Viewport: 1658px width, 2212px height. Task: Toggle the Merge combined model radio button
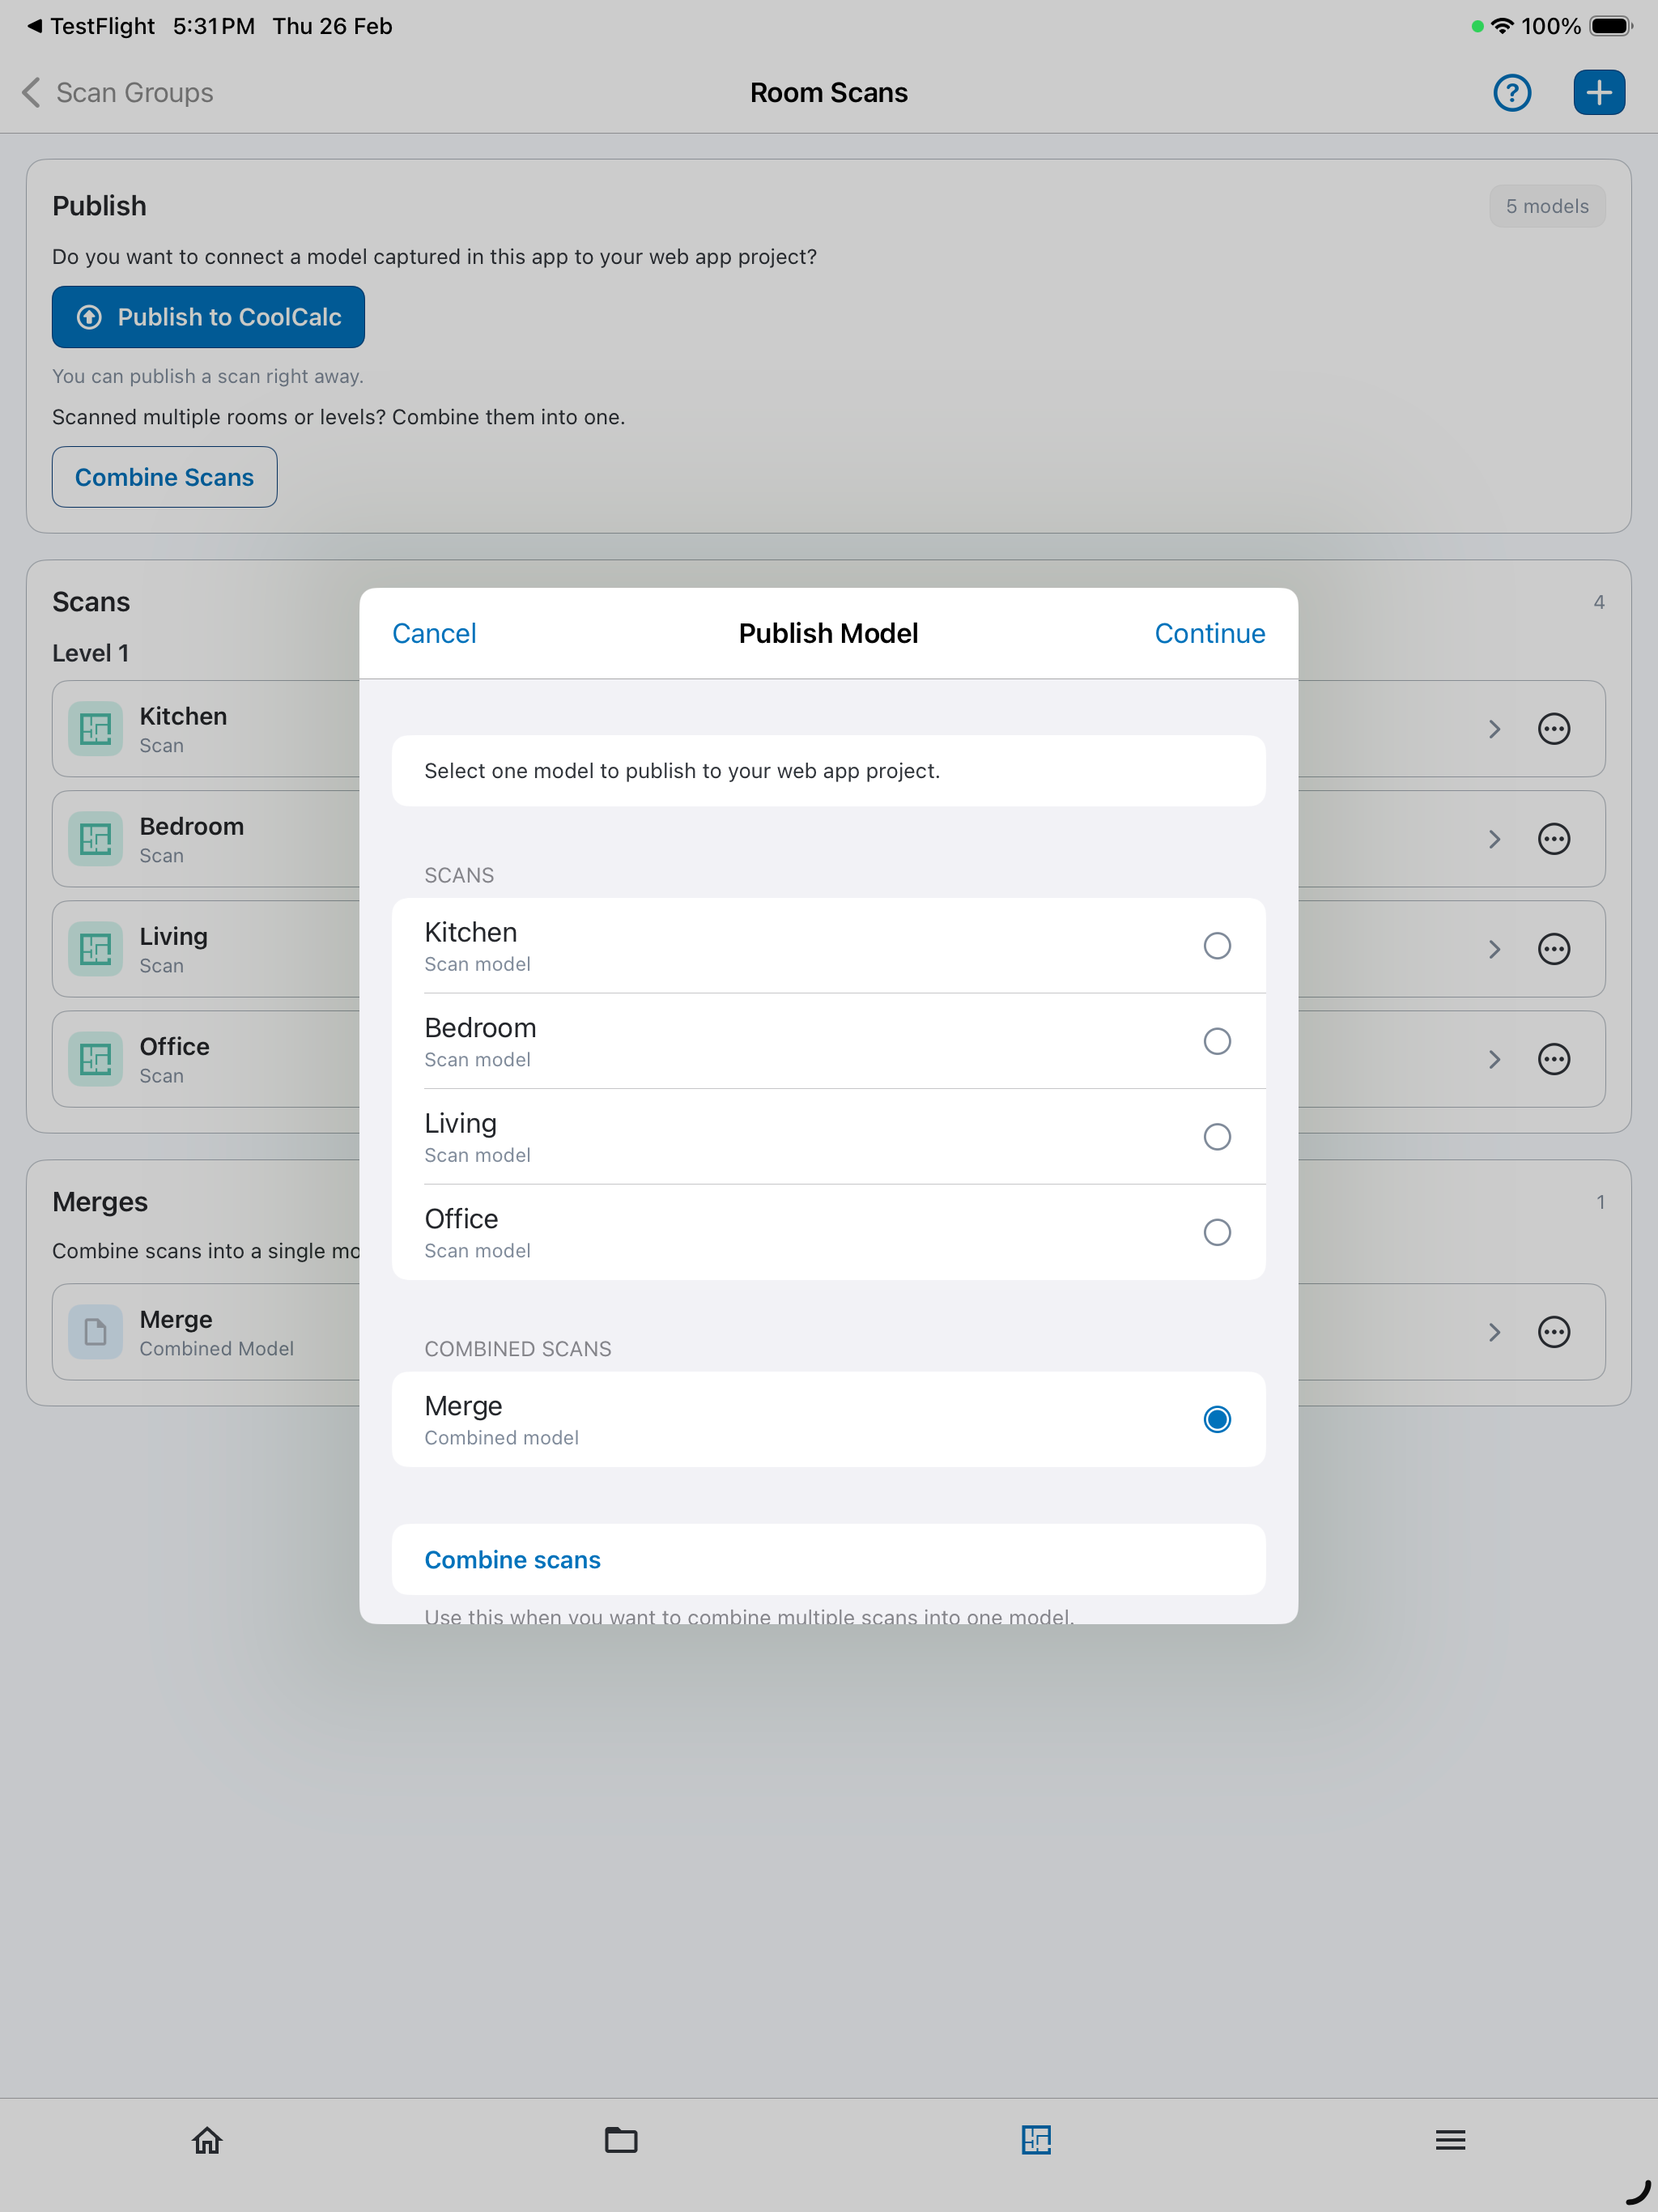tap(1217, 1419)
